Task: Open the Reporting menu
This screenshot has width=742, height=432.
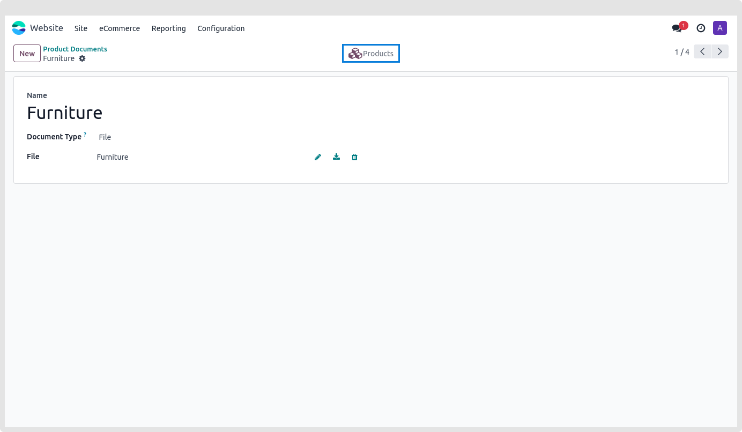Action: tap(168, 28)
